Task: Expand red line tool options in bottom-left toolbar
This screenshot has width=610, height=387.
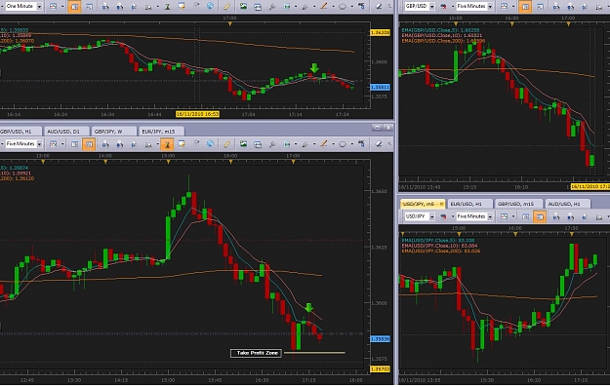Action: 333,144
